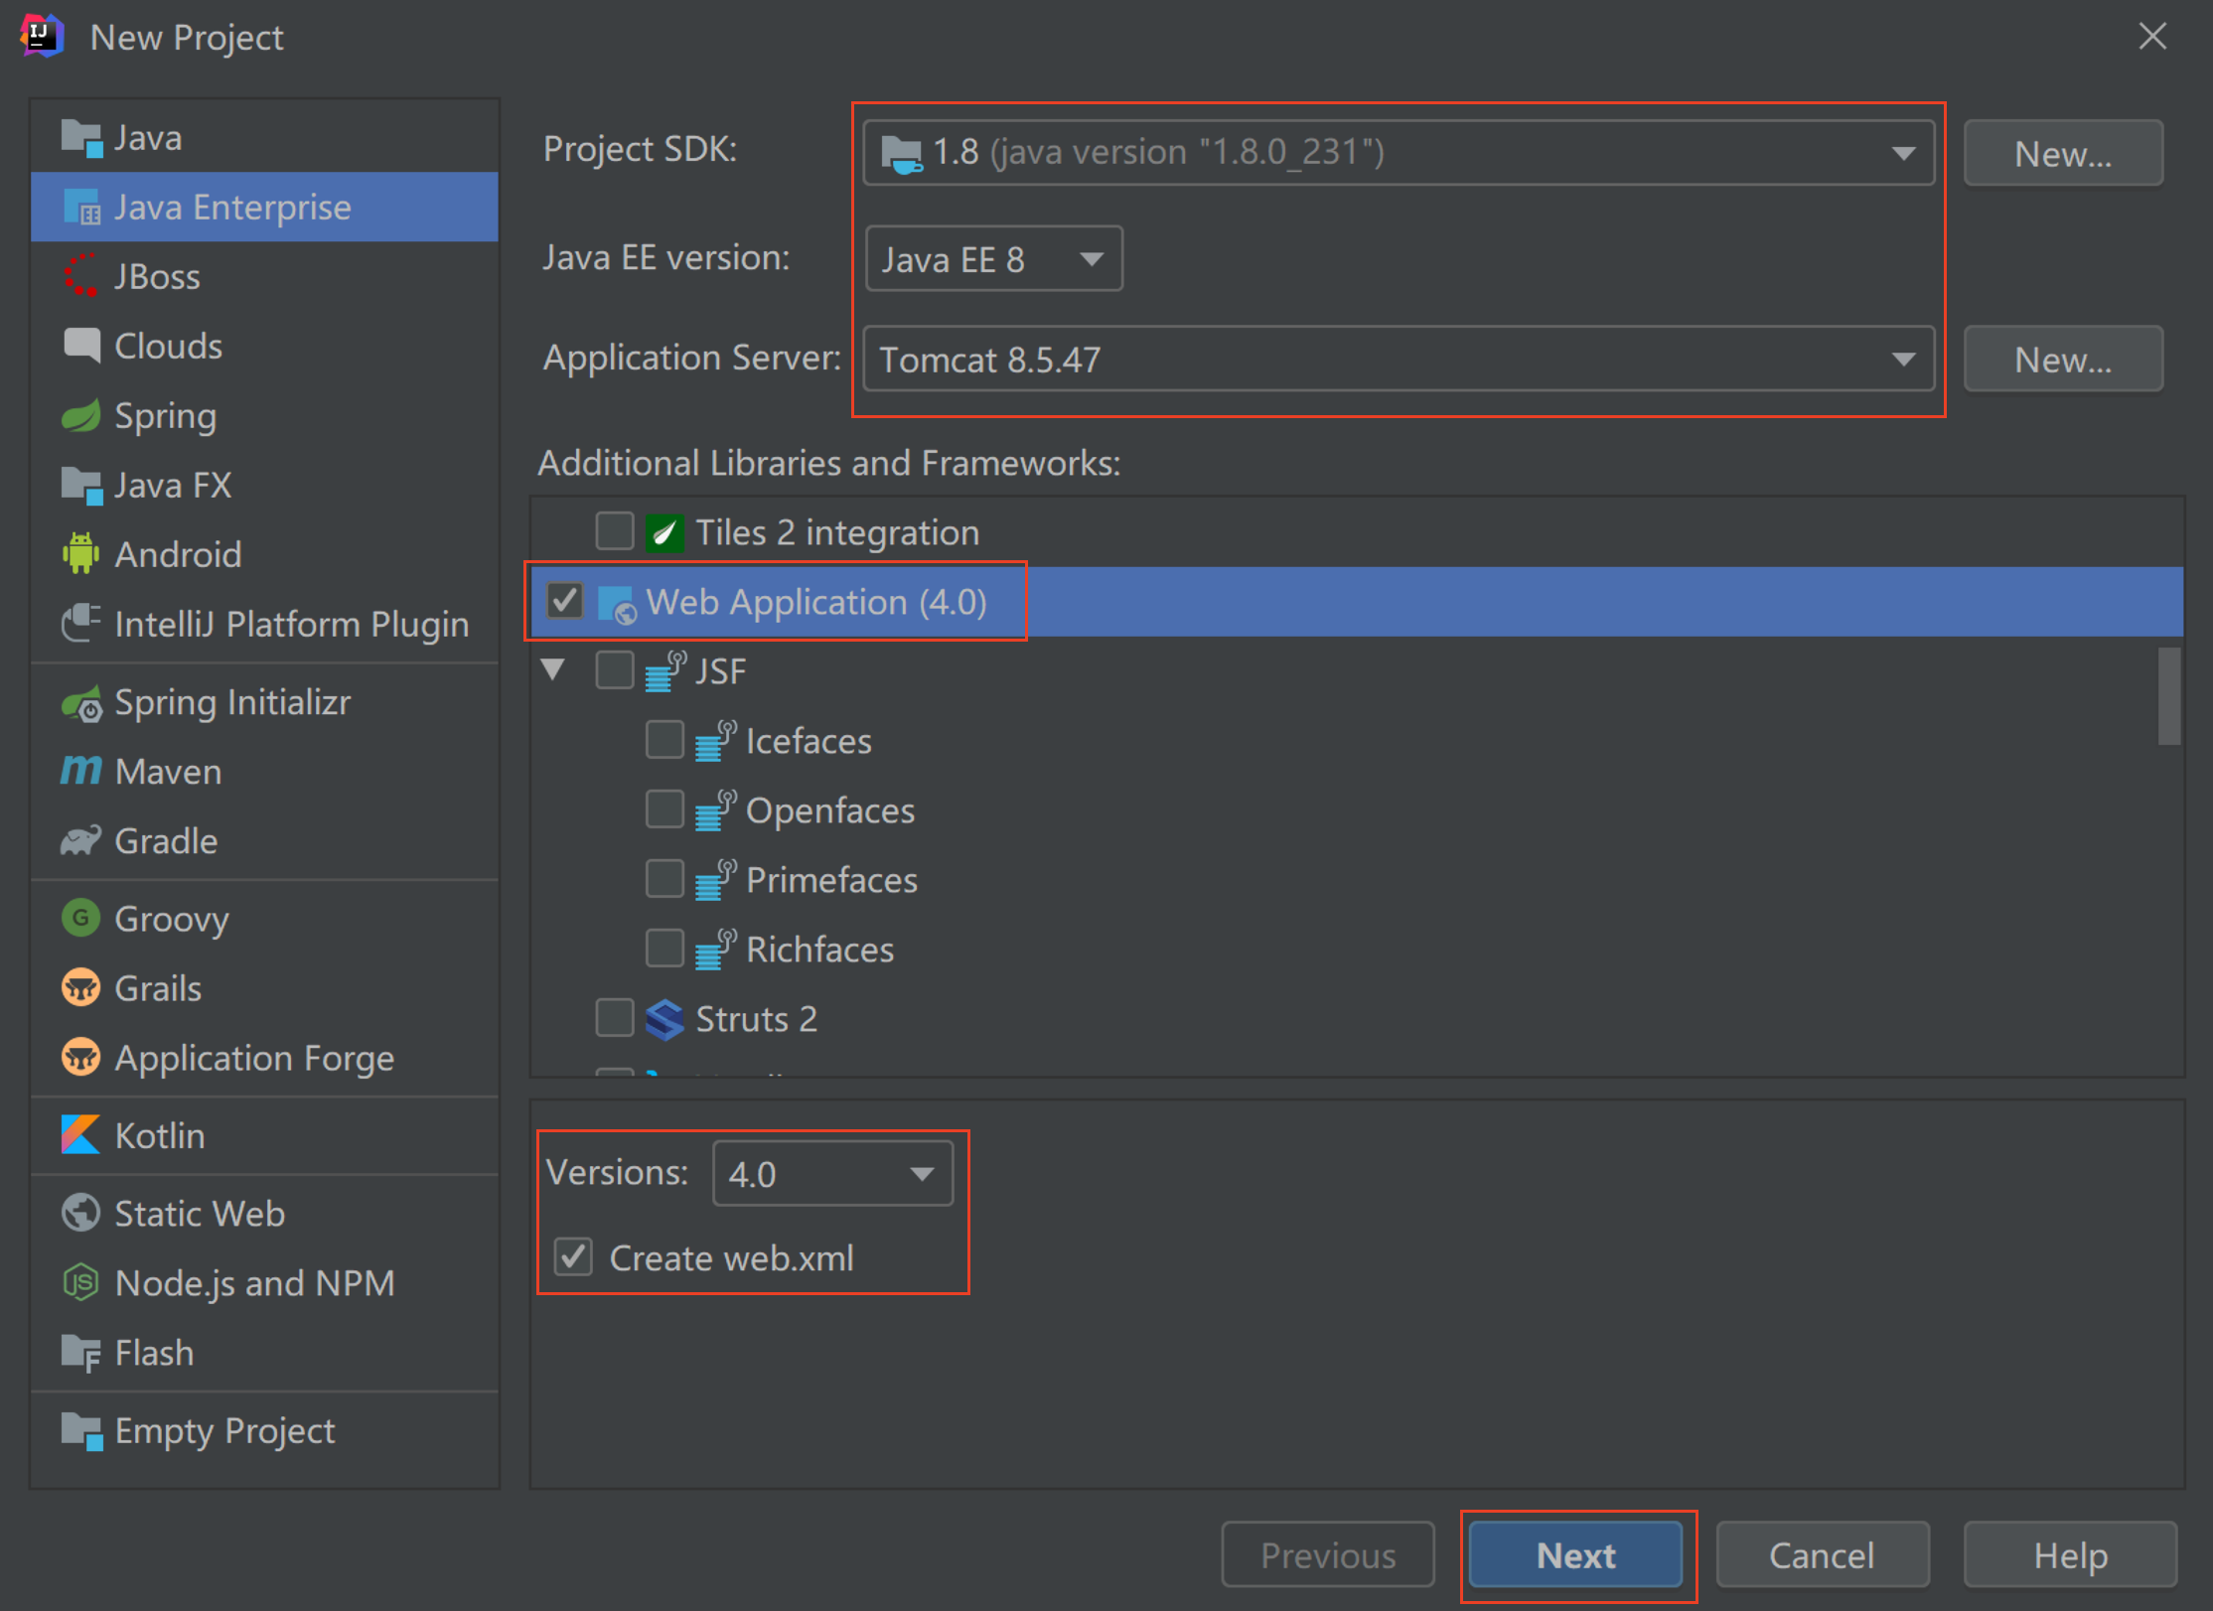
Task: Click New... button beside Application Server
Action: [2062, 360]
